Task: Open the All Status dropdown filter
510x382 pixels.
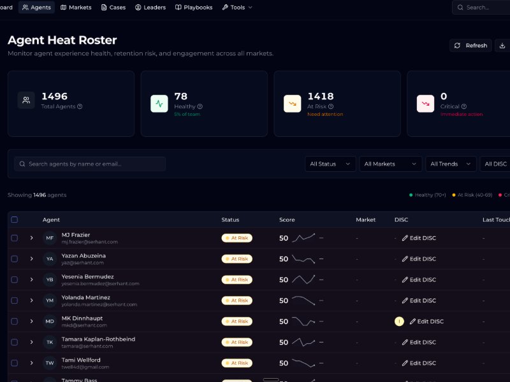Action: click(x=330, y=164)
